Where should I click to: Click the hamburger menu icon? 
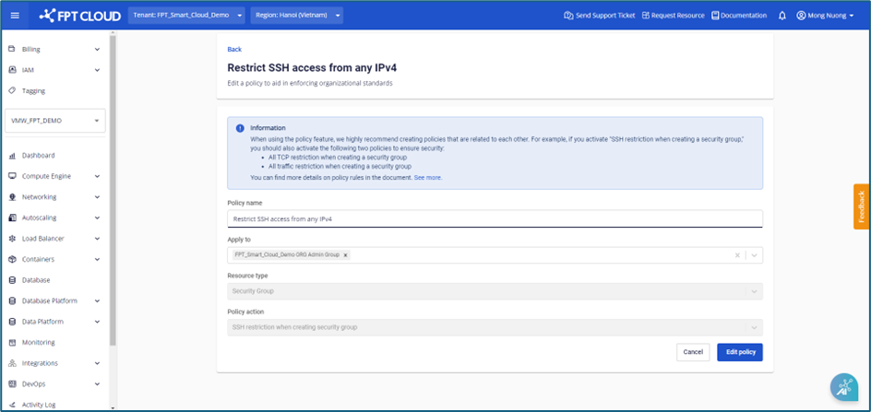click(x=14, y=16)
